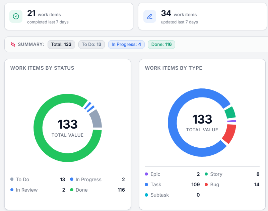Click the 'Bug' legend label
This screenshot has width=268, height=211.
215,185
